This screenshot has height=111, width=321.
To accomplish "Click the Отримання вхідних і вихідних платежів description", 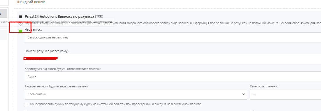I will click(x=173, y=23).
